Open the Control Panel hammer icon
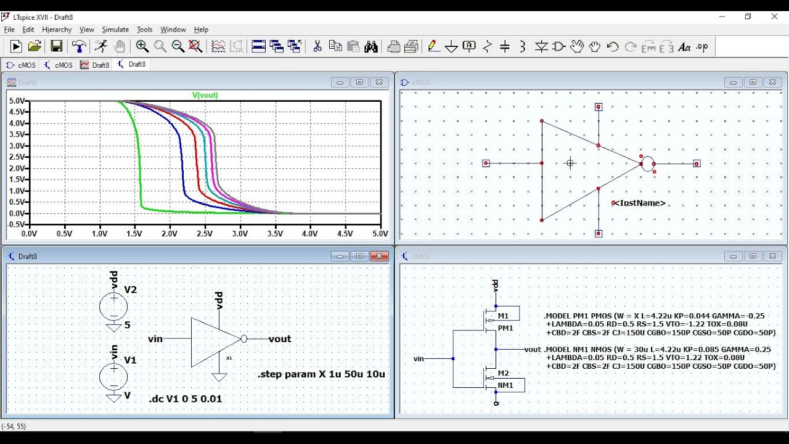 (x=79, y=46)
